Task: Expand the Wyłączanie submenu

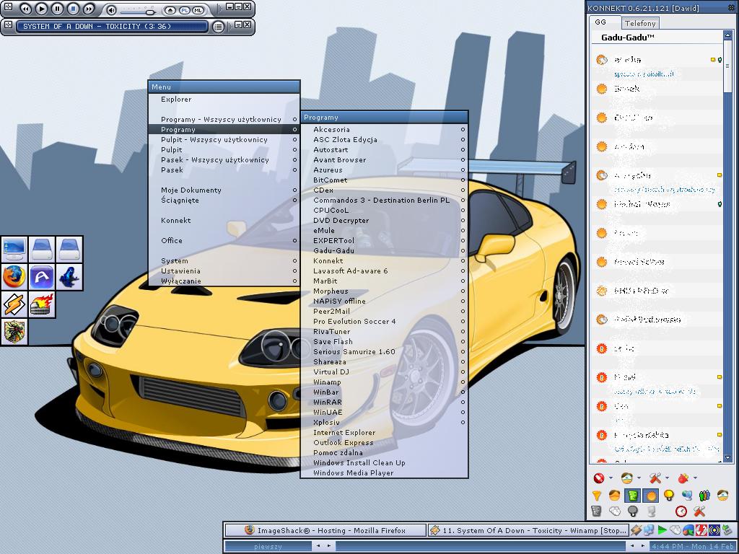Action: coord(224,281)
